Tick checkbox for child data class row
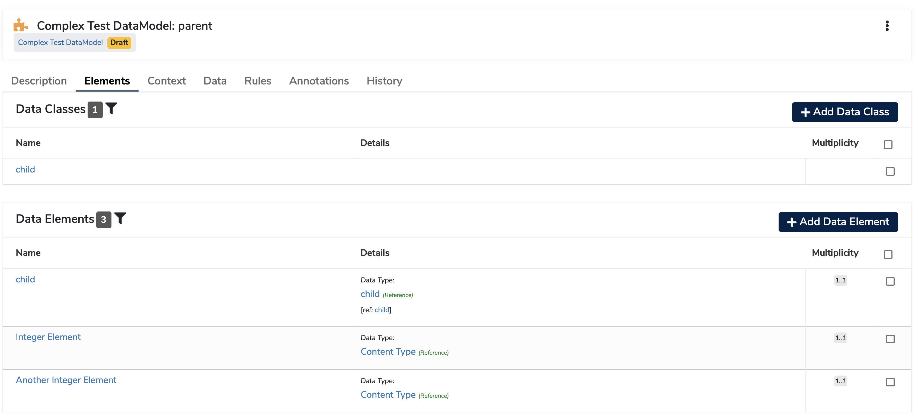Screen dimensions: 915x417 tap(890, 172)
